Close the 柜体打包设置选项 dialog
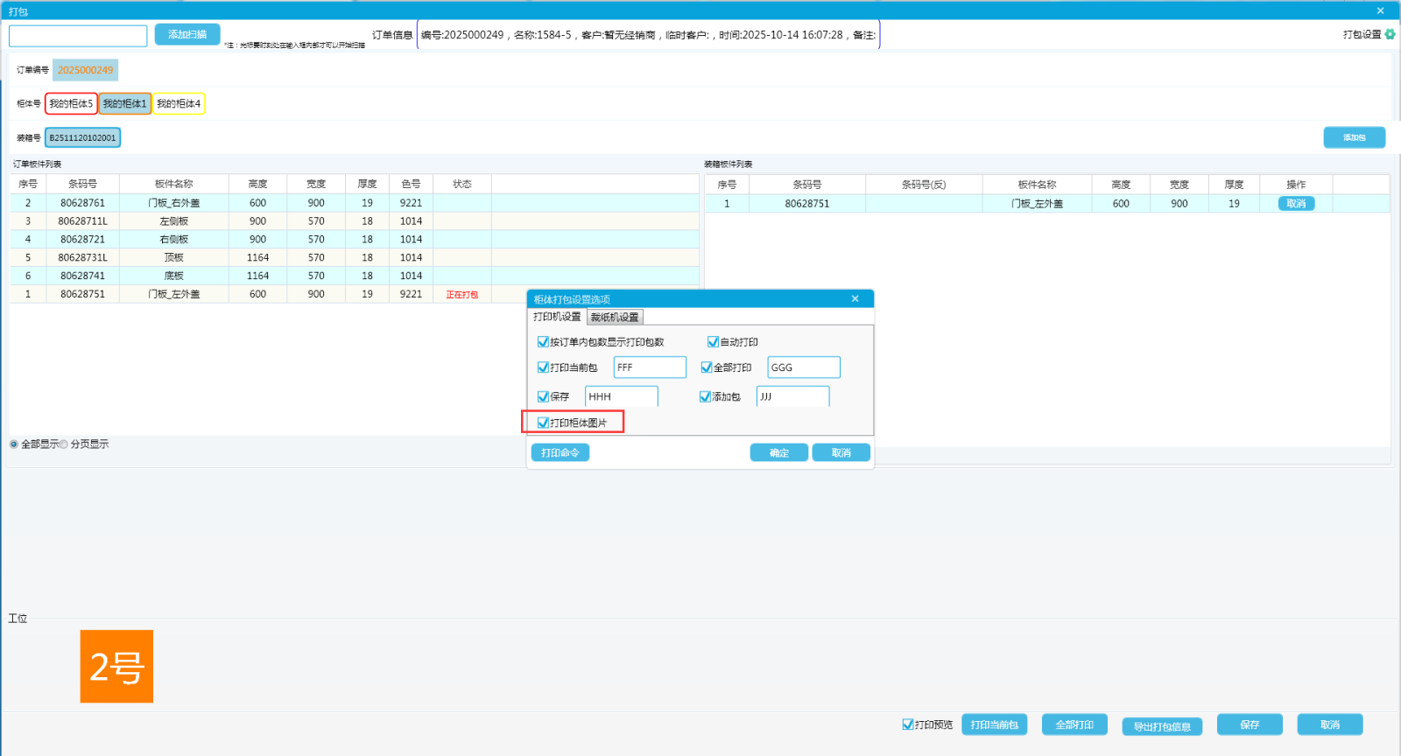The height and width of the screenshot is (756, 1401). click(x=855, y=299)
